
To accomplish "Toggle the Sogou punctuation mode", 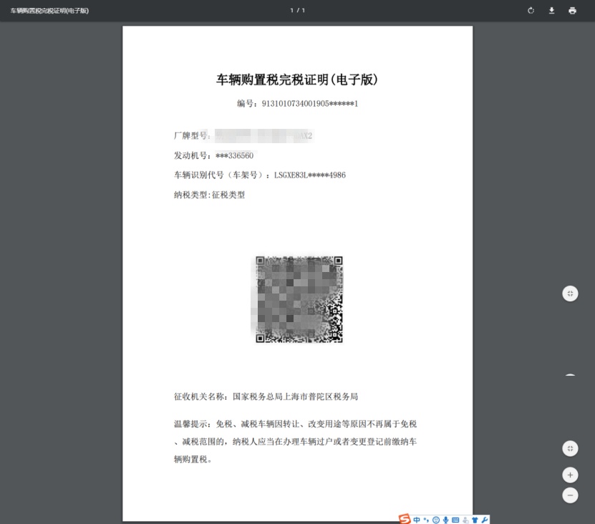I will (426, 520).
